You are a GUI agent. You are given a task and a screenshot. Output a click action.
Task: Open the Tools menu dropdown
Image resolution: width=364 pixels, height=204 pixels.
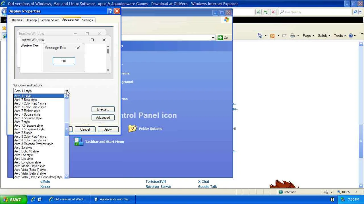pyautogui.click(x=340, y=36)
